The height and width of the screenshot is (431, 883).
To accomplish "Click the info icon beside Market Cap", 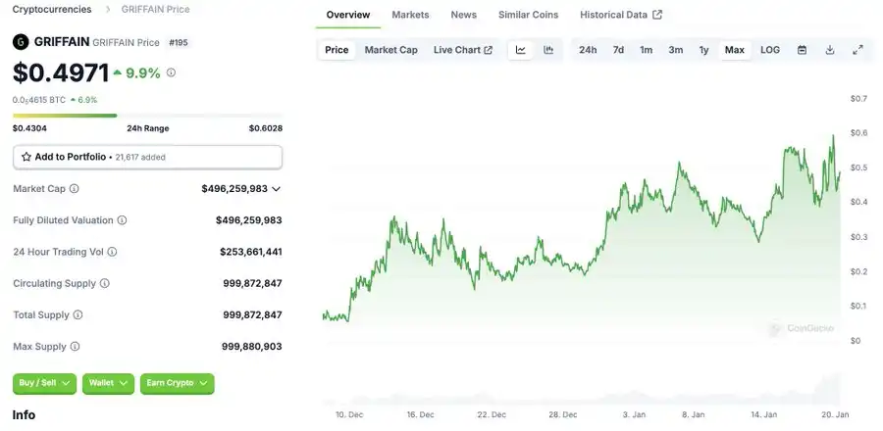I will 75,189.
